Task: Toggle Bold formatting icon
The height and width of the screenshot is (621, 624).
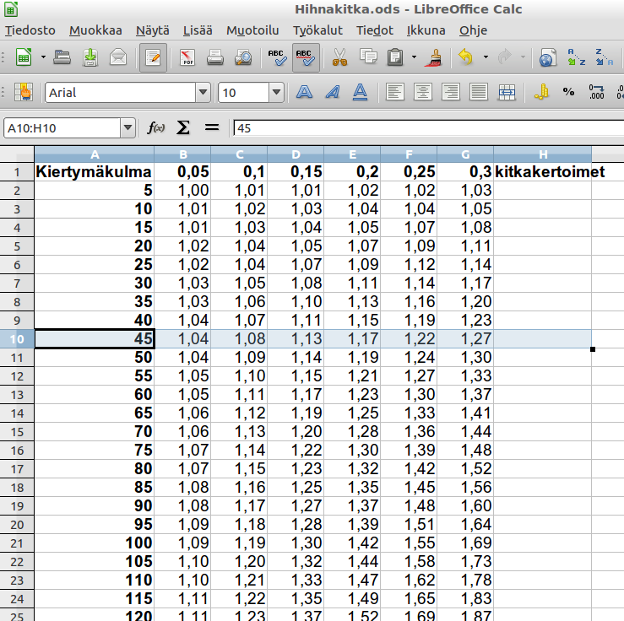Action: (x=305, y=92)
